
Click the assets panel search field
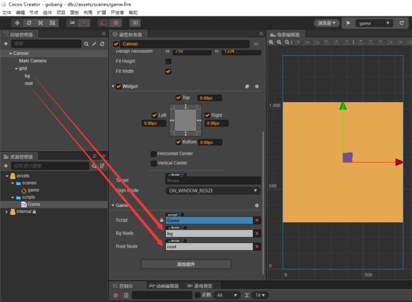pos(50,166)
